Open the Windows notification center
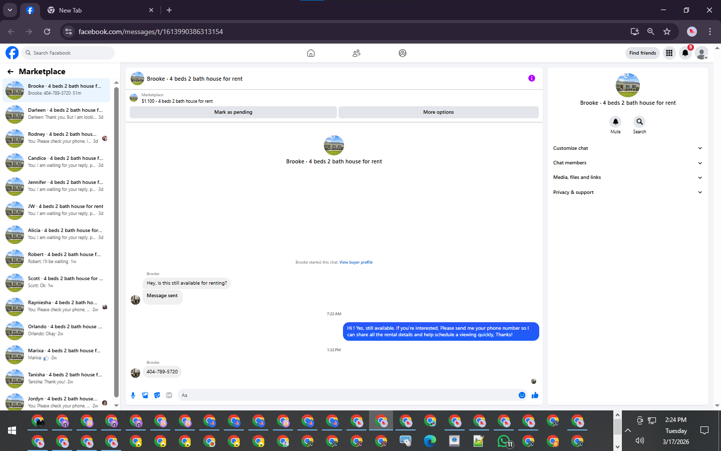The image size is (721, 451). coord(704,430)
